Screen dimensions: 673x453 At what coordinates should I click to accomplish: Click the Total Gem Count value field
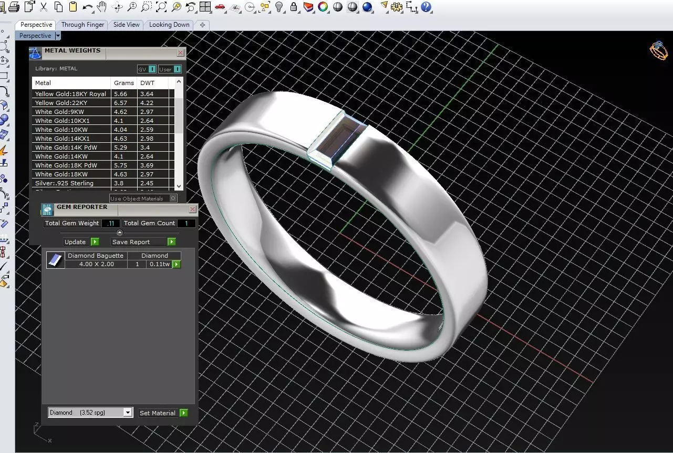click(x=186, y=223)
